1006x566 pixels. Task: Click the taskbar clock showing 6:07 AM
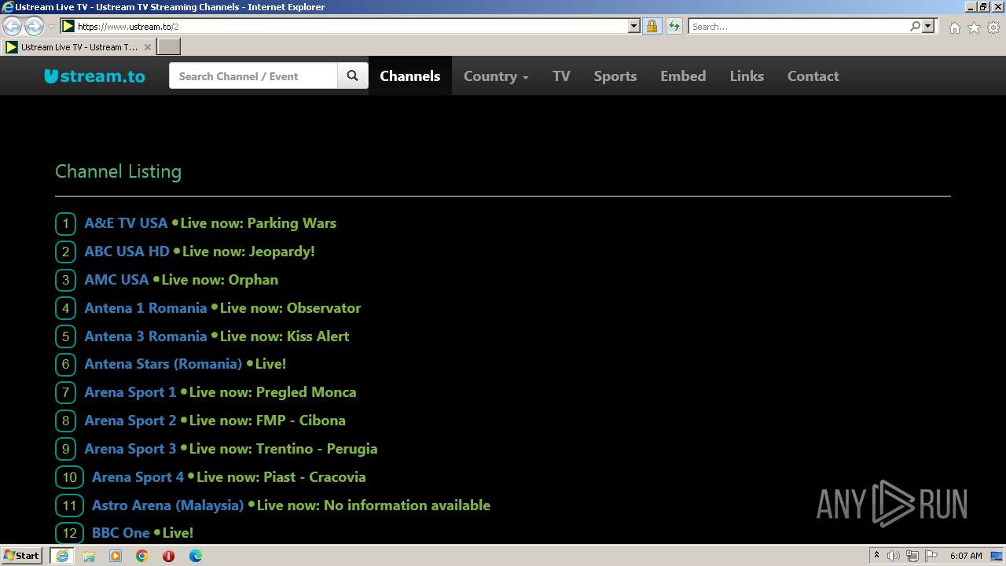tap(966, 556)
